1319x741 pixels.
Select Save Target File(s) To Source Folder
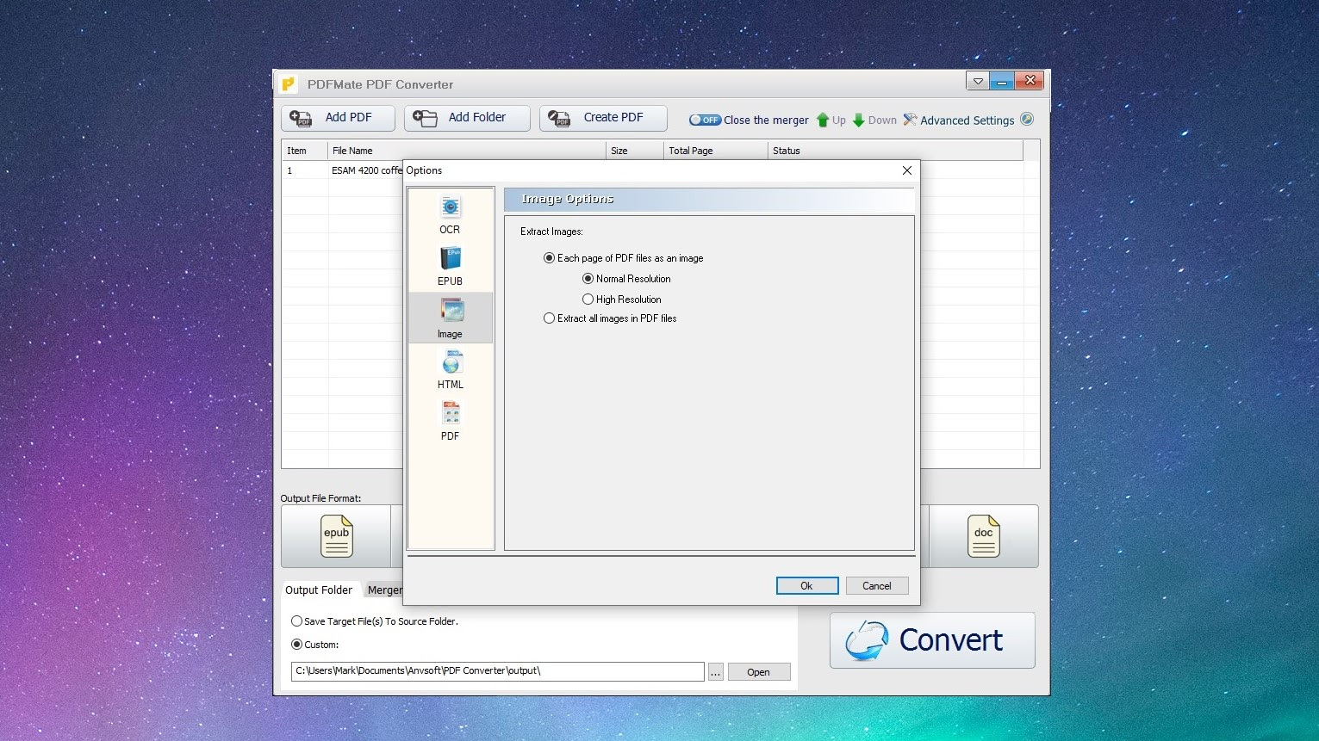pos(375,621)
